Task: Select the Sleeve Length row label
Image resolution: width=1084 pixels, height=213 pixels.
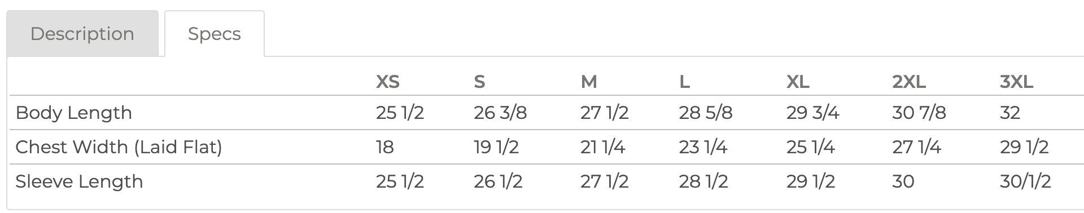Action: (x=79, y=181)
